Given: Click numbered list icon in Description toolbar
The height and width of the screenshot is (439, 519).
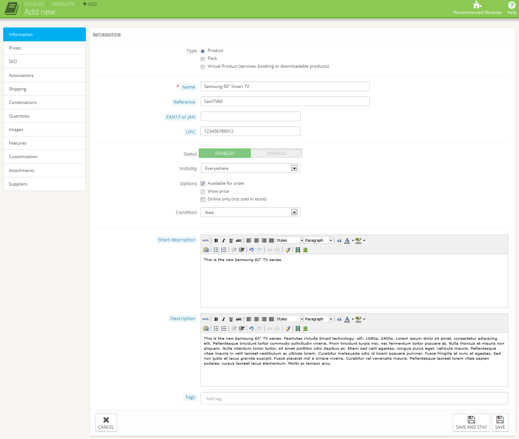Looking at the screenshot, I should [x=224, y=329].
